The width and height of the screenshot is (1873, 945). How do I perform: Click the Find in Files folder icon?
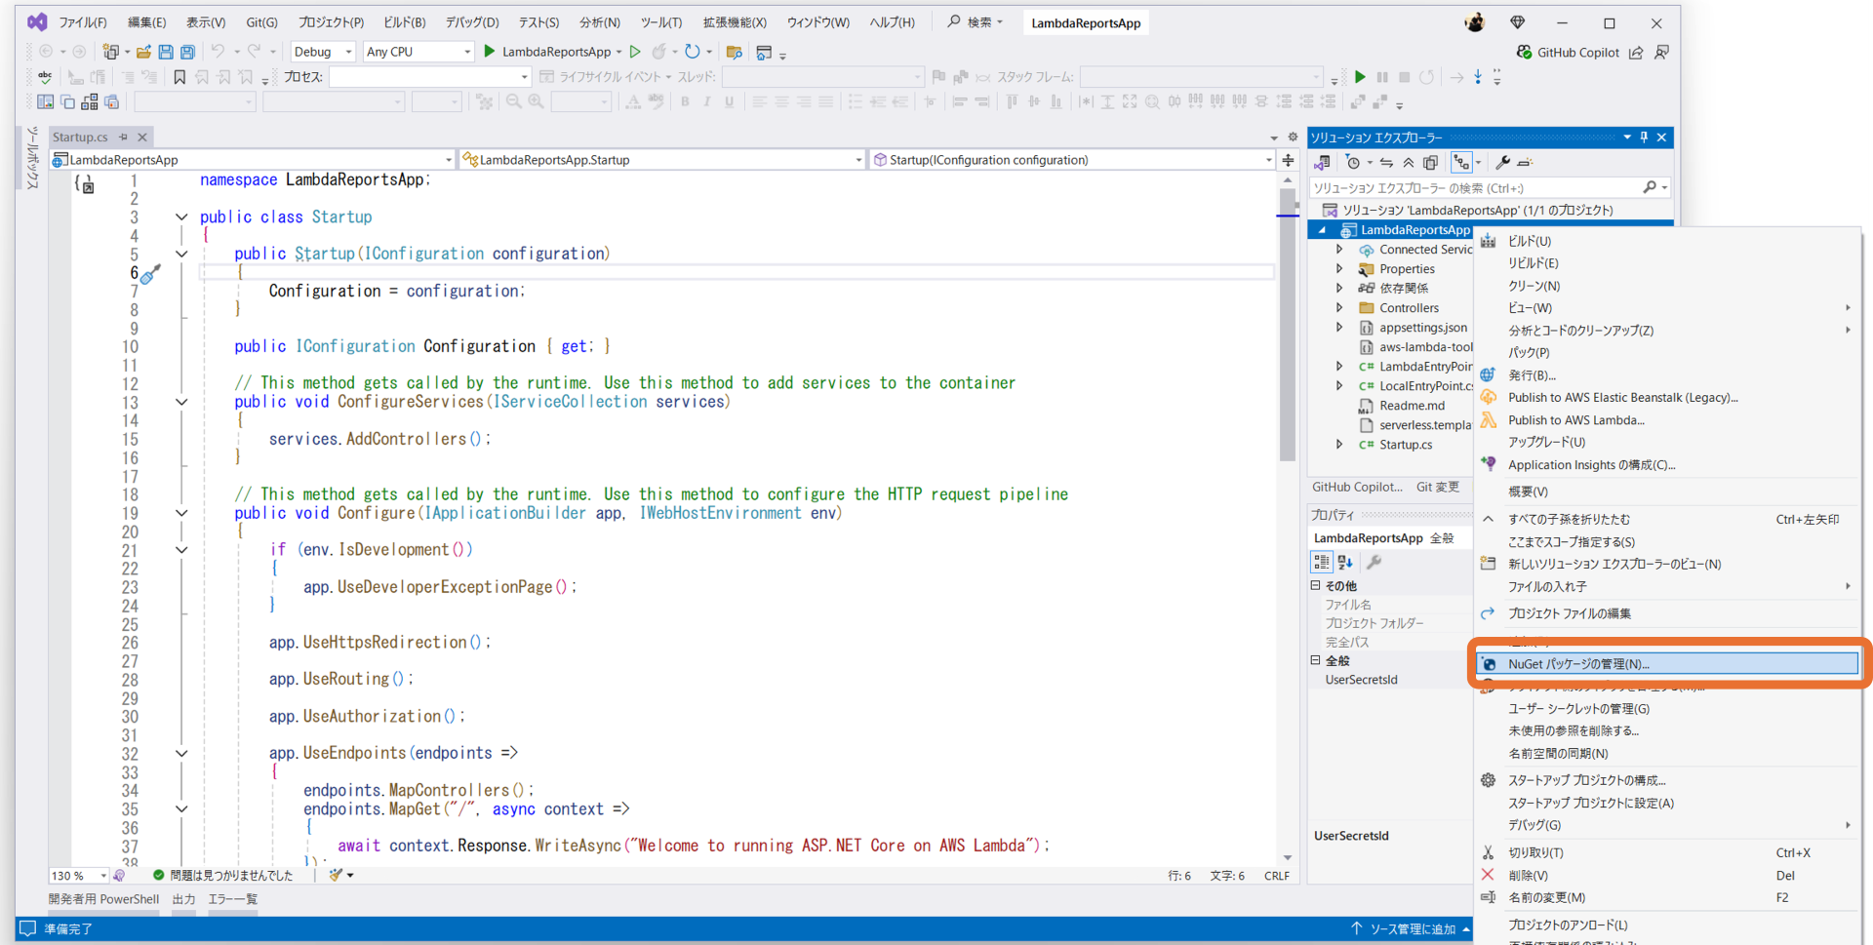[x=735, y=52]
